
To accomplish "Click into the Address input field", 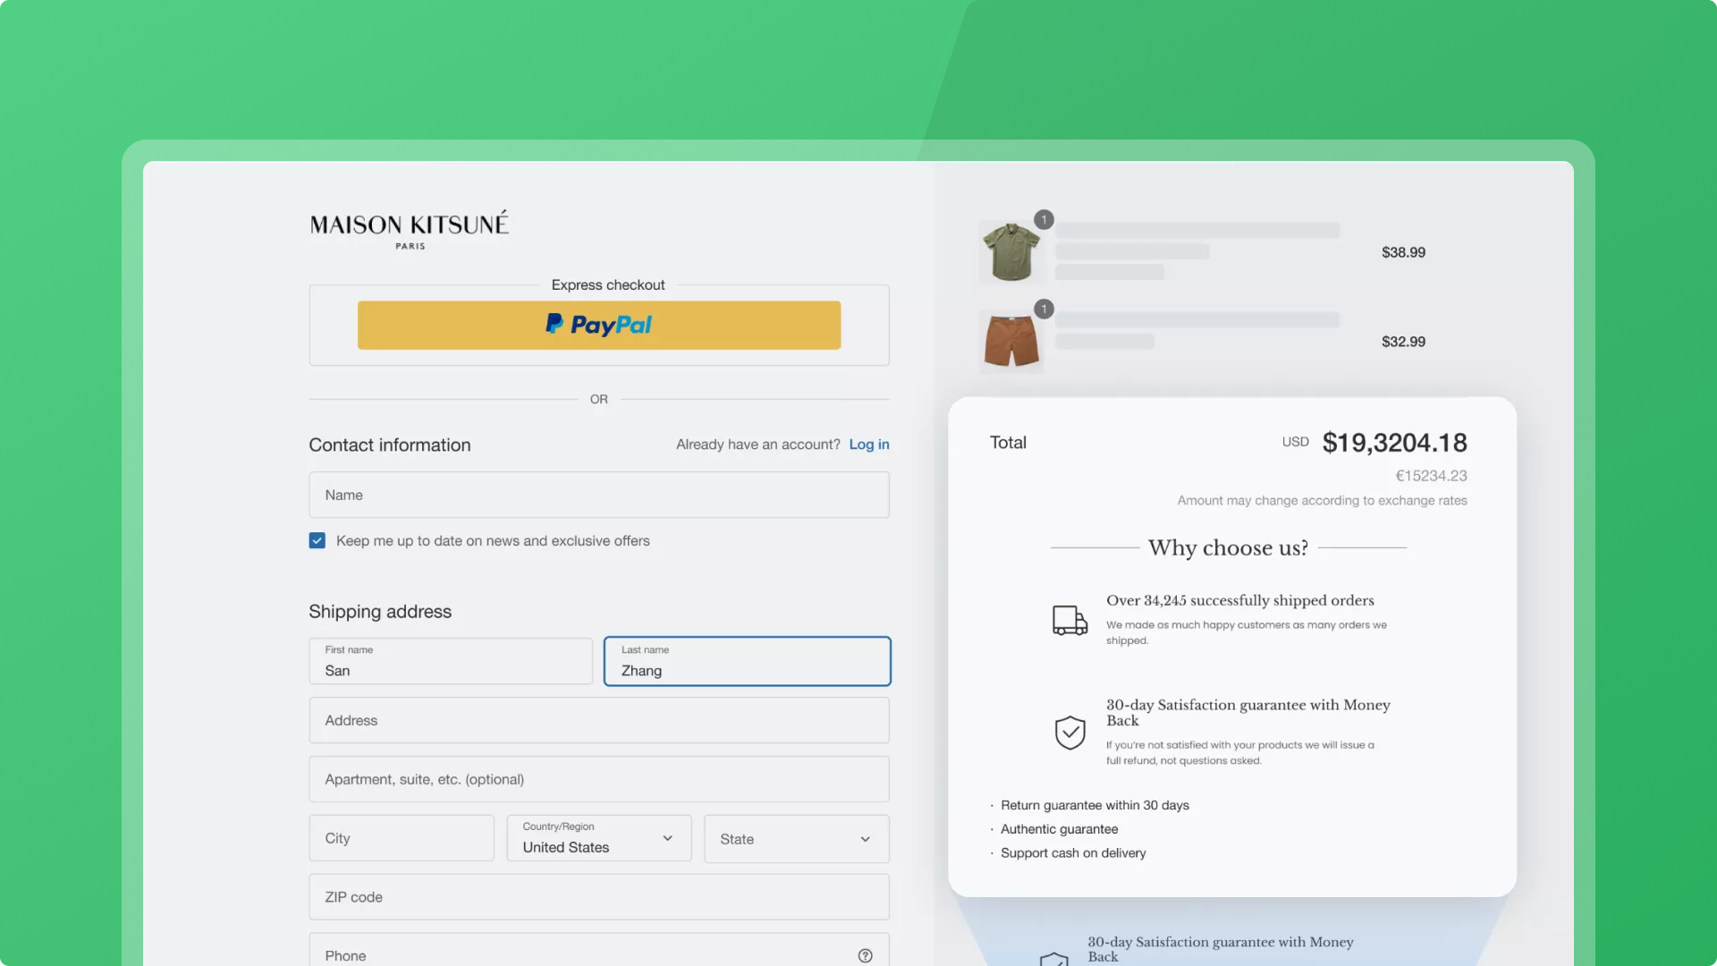I will (598, 720).
